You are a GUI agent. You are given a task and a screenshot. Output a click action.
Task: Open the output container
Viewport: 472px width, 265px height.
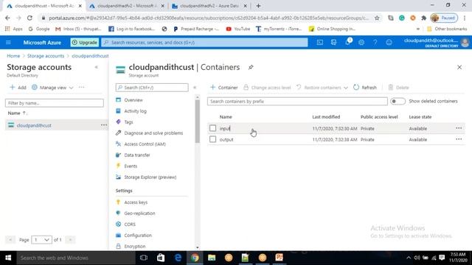coord(226,140)
